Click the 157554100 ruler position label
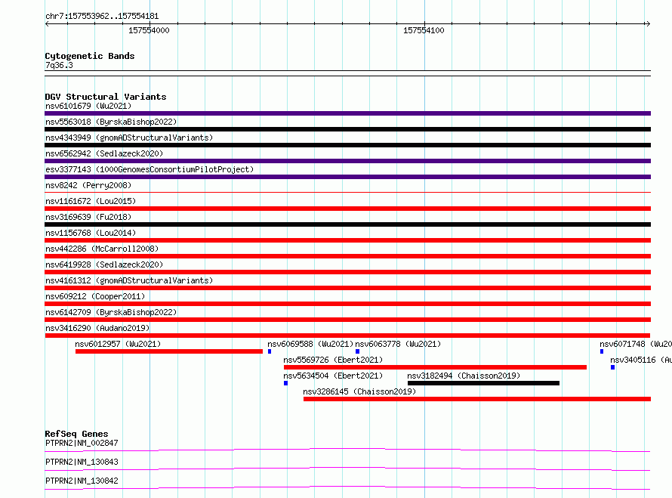The image size is (672, 498). click(x=424, y=30)
